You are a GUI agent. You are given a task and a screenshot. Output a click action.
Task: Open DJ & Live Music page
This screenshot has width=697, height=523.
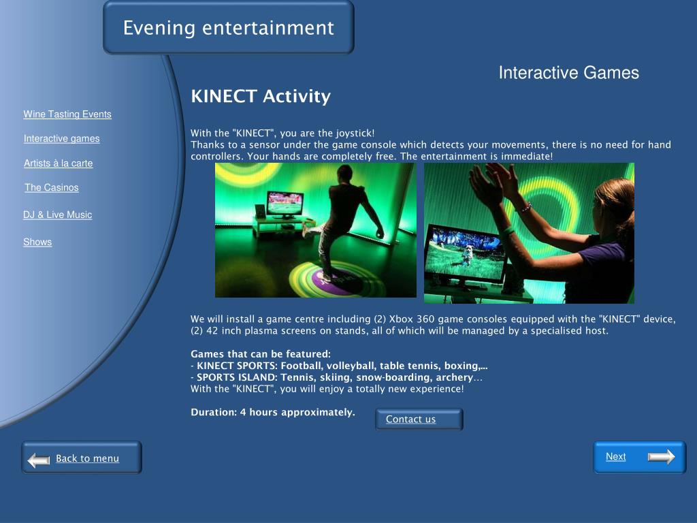57,215
